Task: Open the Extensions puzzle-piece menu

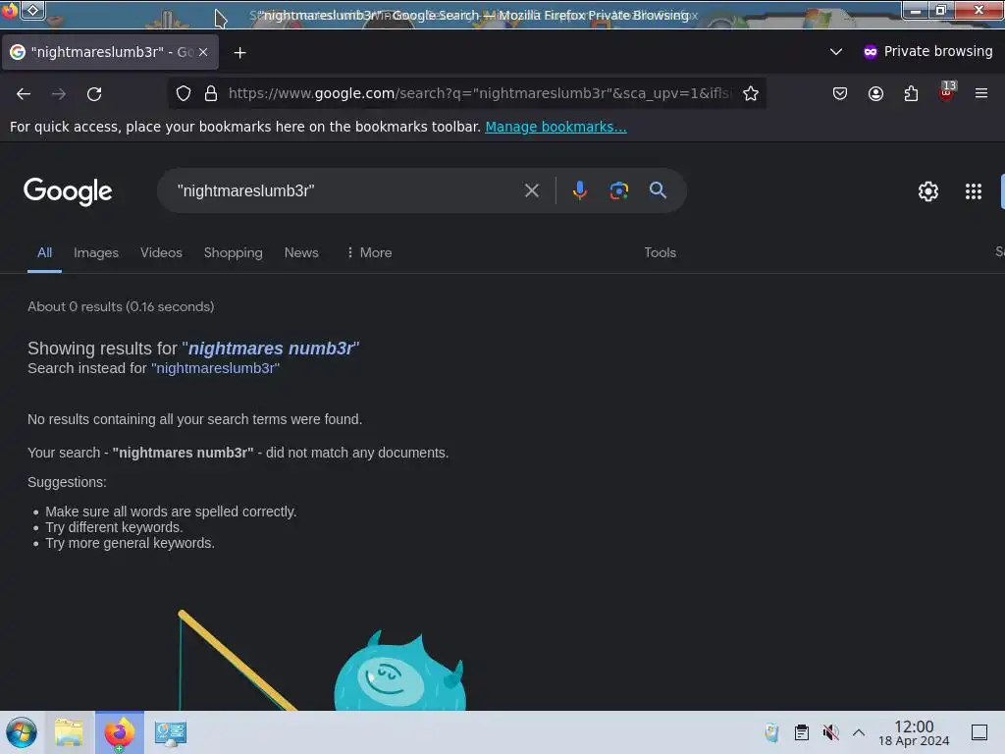Action: pyautogui.click(x=911, y=93)
